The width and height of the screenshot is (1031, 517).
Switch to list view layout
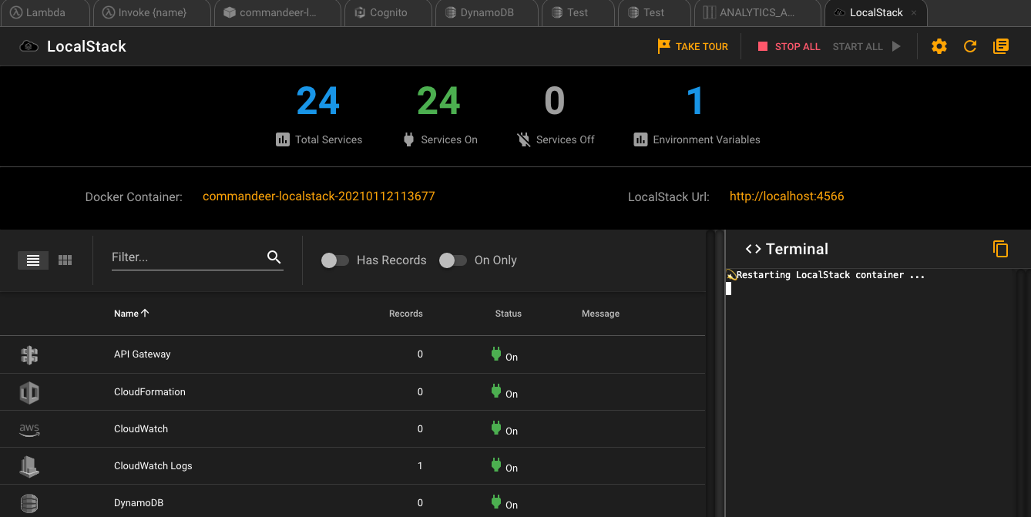pos(33,260)
